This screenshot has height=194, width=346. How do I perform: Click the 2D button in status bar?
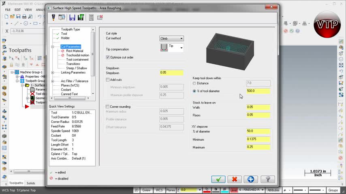pyautogui.click(x=137, y=190)
